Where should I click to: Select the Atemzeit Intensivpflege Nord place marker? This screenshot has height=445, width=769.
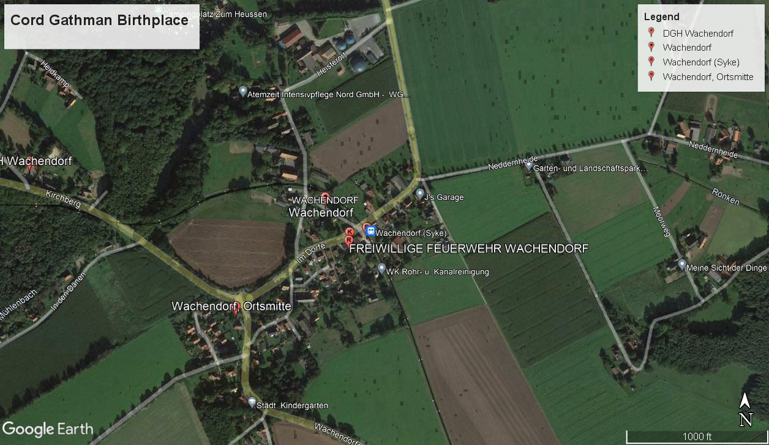243,92
